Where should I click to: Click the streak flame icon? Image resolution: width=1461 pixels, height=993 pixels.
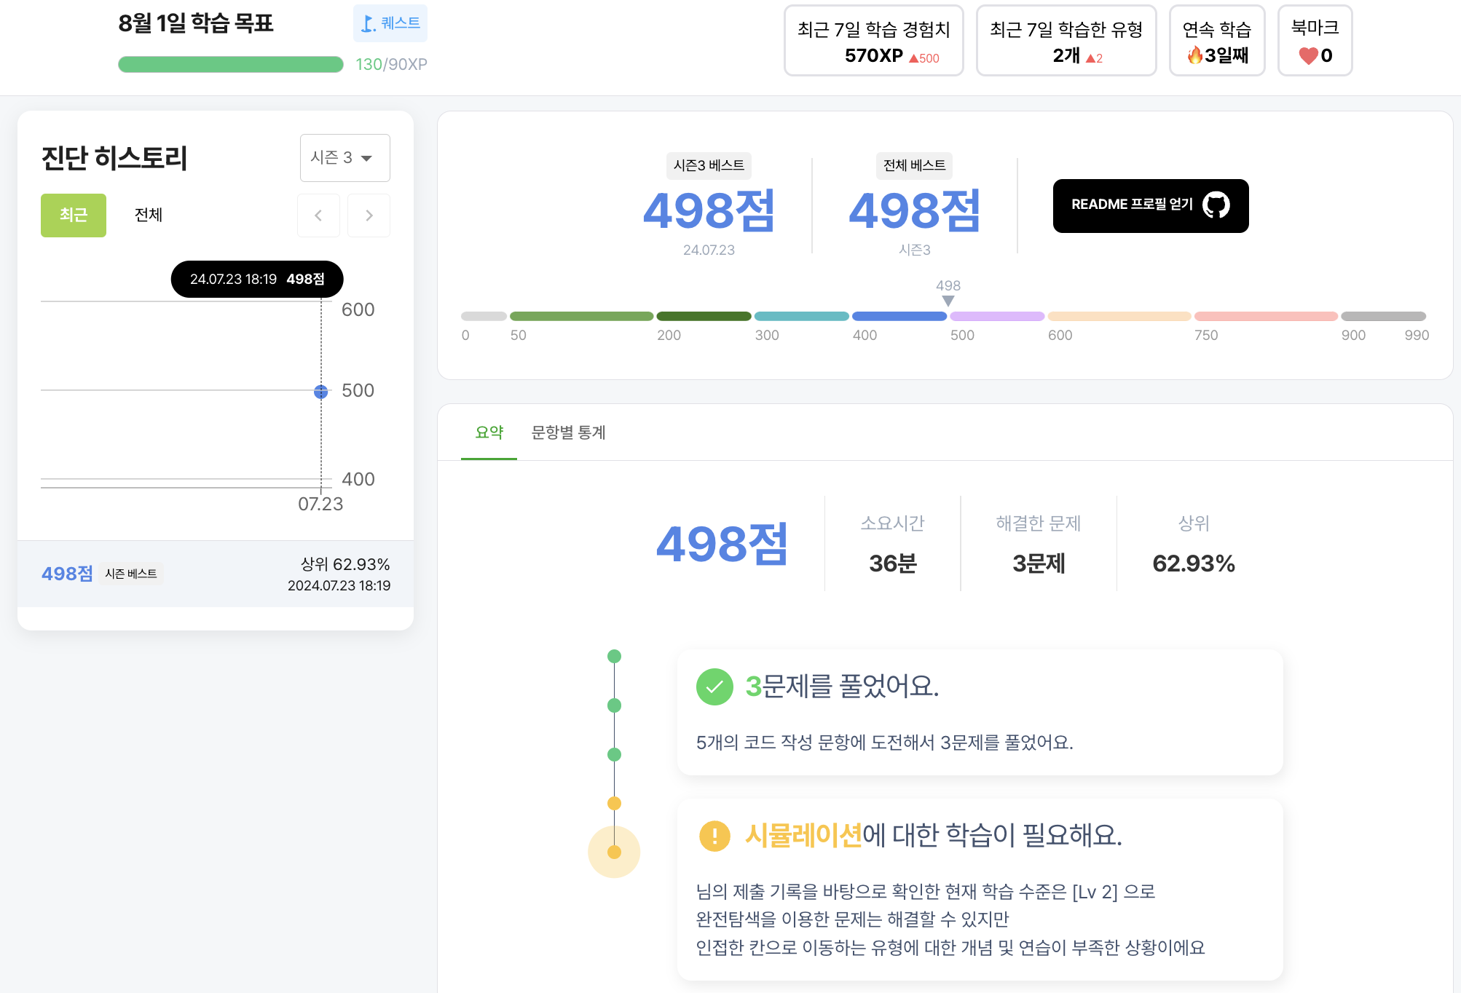point(1194,55)
